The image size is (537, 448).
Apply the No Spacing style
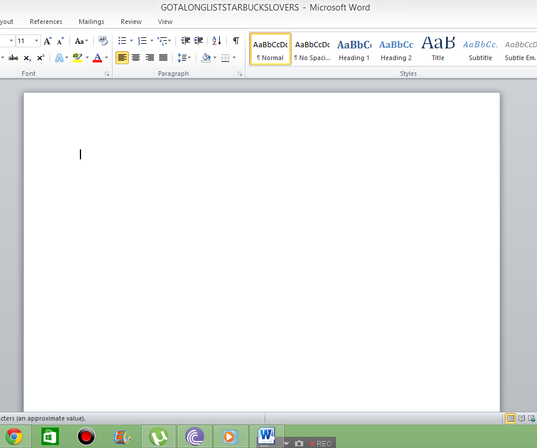312,49
